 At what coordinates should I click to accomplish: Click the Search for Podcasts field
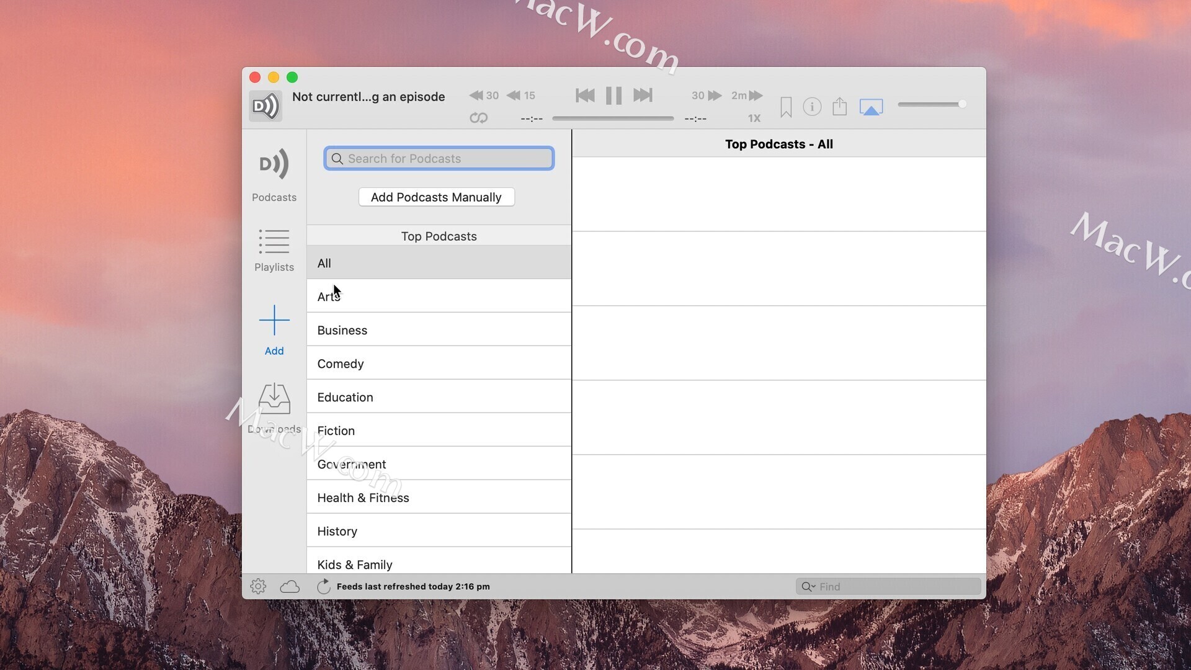click(x=439, y=158)
